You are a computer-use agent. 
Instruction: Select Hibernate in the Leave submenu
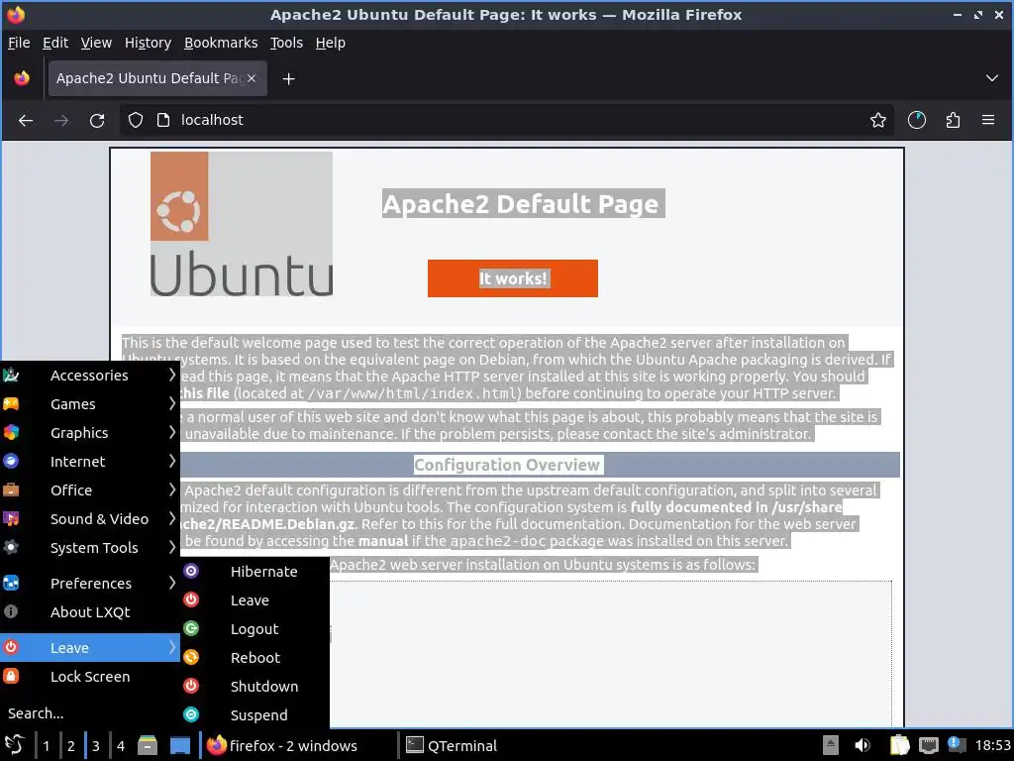[254, 572]
